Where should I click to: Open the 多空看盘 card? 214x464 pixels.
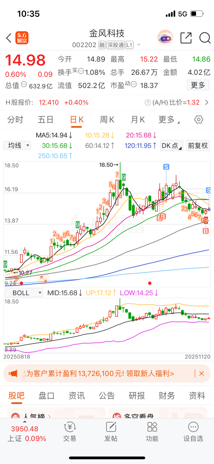pyautogui.click(x=158, y=413)
